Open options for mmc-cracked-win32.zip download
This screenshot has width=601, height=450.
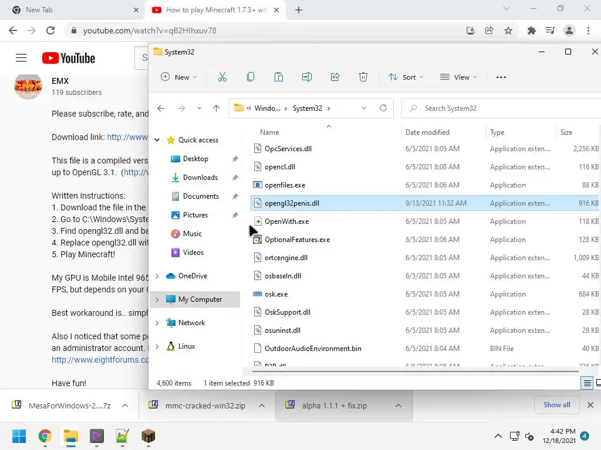tap(262, 405)
